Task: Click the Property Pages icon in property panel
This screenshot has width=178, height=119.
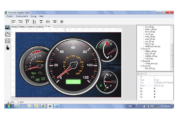Action: coord(145,74)
